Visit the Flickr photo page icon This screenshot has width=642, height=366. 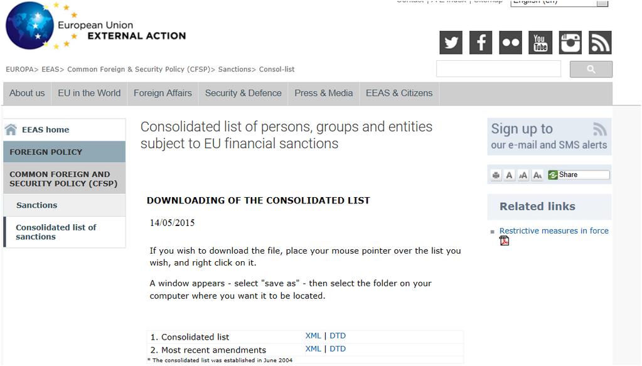511,43
